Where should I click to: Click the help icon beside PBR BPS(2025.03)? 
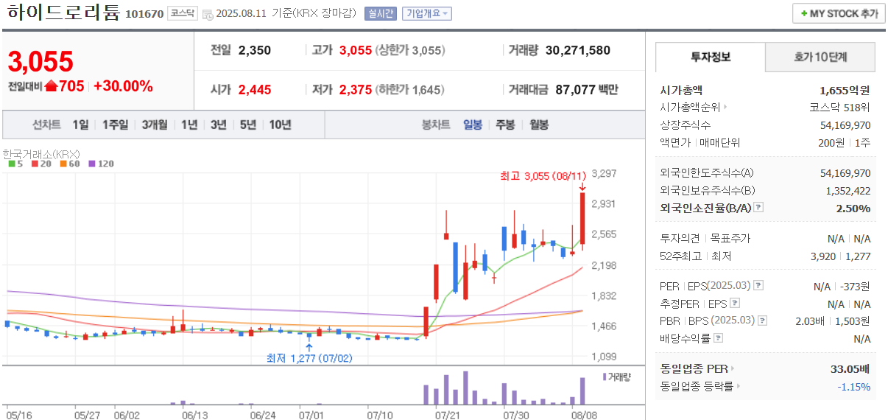pos(763,321)
